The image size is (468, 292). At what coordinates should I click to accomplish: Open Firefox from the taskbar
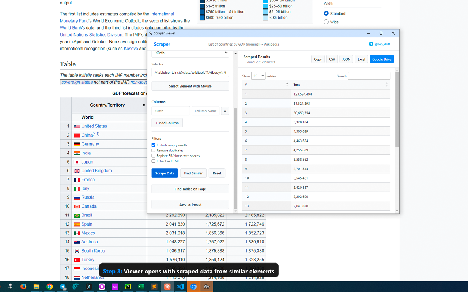tap(23, 287)
